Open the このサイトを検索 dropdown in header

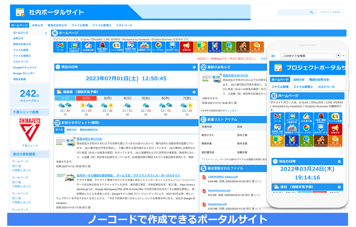[x=330, y=12]
